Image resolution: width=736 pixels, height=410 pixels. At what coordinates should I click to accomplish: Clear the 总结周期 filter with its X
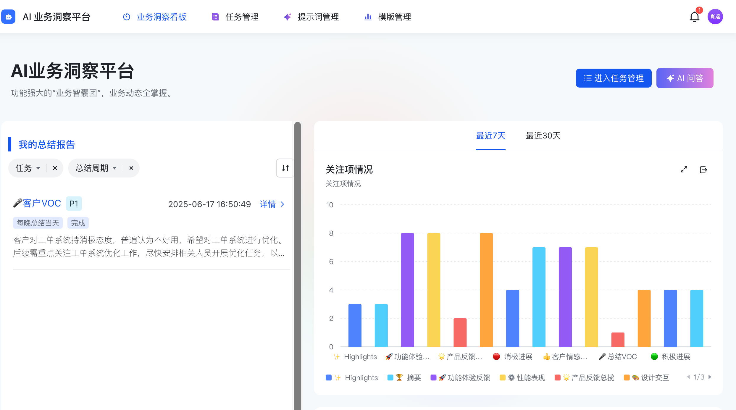[x=131, y=168]
